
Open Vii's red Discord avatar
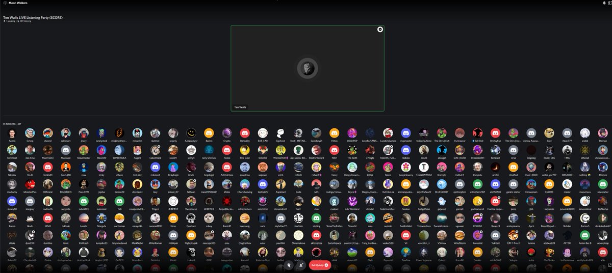pyautogui.click(x=406, y=236)
